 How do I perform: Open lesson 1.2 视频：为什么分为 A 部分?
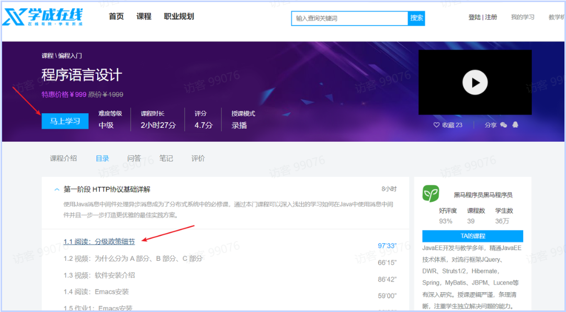(133, 258)
